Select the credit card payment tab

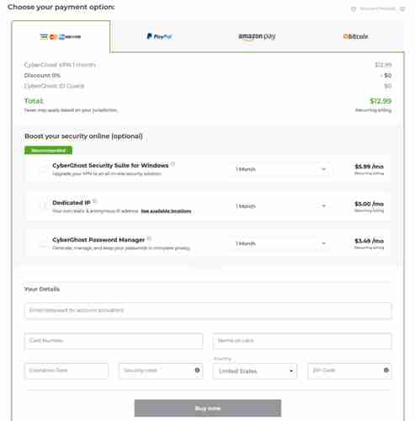[x=61, y=36]
